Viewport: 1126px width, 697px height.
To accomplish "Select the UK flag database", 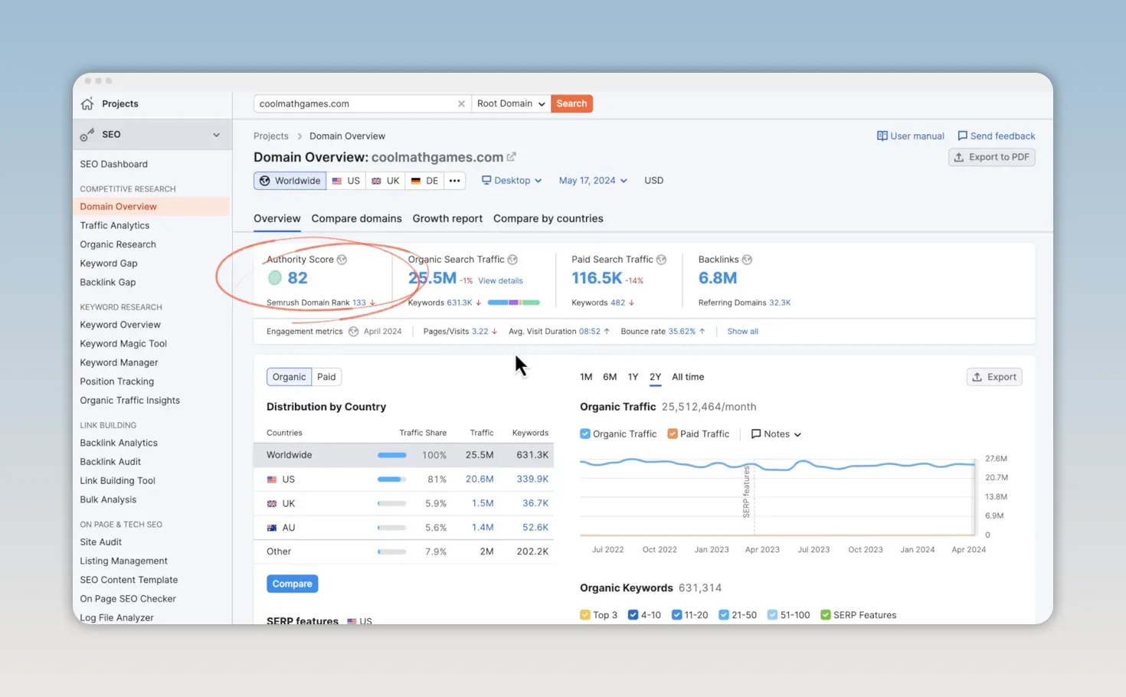I will click(x=385, y=181).
